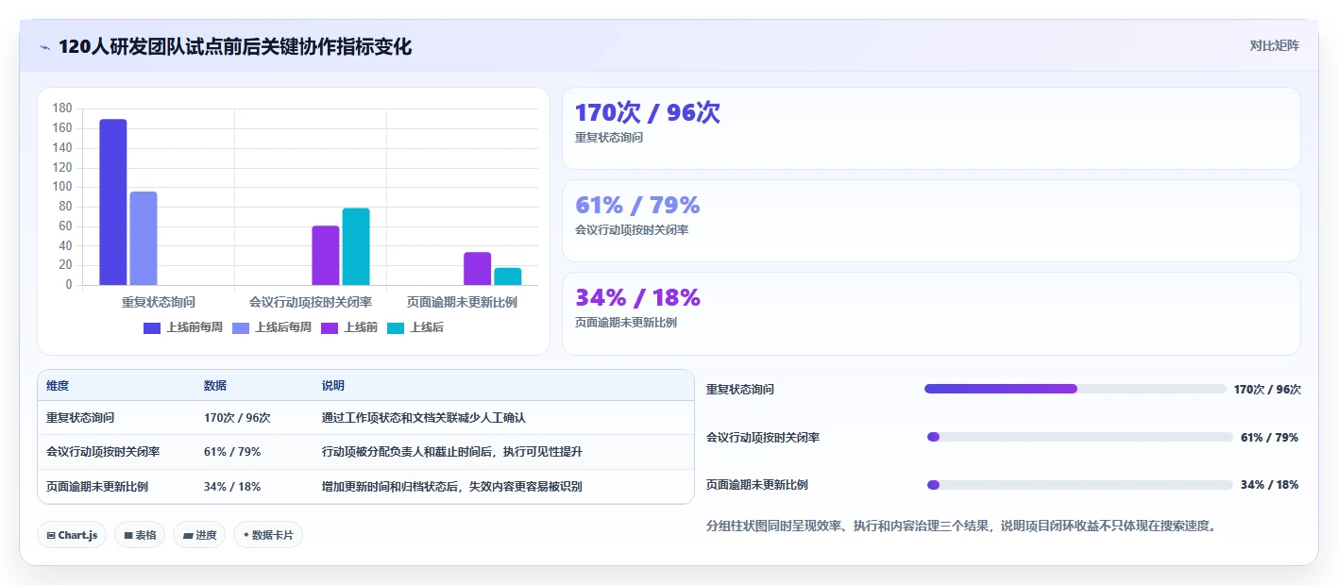Click the 进度 tag chip
Screen dimensions: 1338x585
tap(199, 535)
